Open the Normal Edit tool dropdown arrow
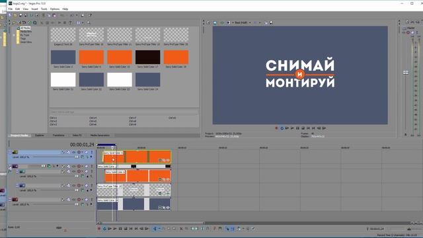This screenshot has height=238, width=423. 159,229
